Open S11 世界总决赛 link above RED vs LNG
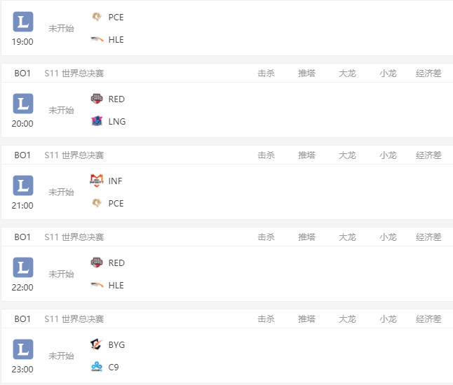This screenshot has height=385, width=453. pyautogui.click(x=74, y=73)
